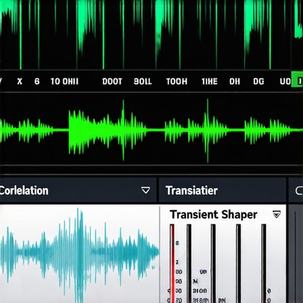This screenshot has width=303, height=303.
Task: Click the black vertical bar right of the red meter
Action: pos(189,263)
